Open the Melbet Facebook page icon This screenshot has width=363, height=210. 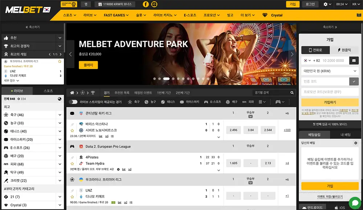click(x=146, y=4)
